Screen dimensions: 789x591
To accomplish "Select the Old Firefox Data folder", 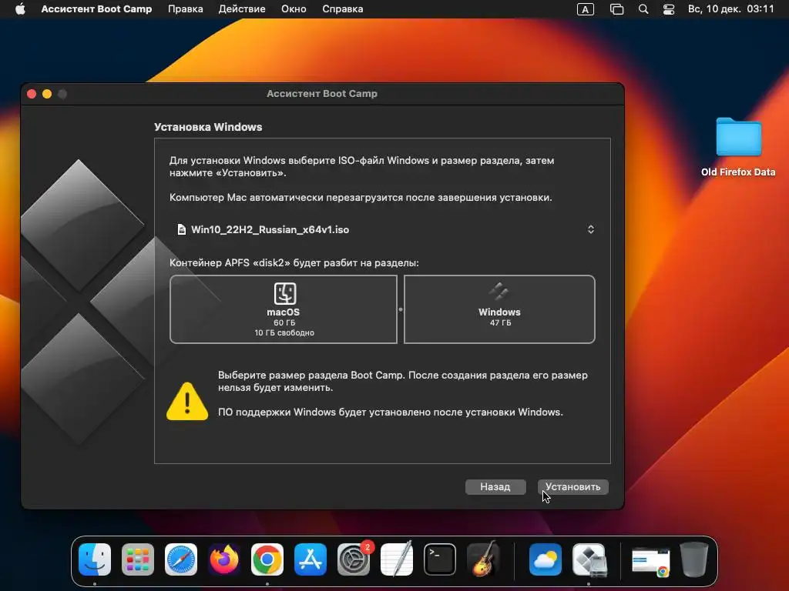I will tap(738, 147).
